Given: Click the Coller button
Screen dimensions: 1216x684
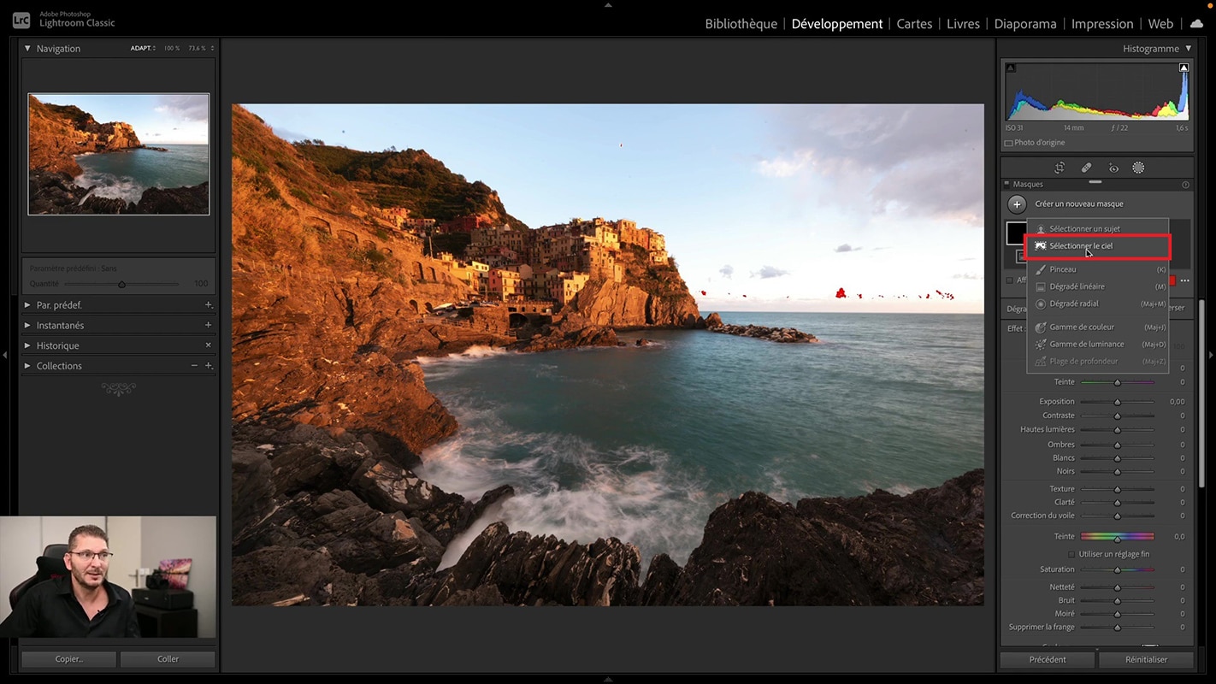Looking at the screenshot, I should pos(168,659).
